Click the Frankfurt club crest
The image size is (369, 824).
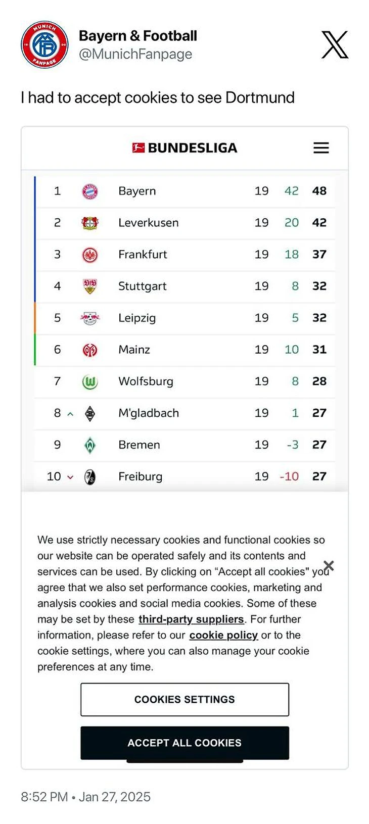point(90,255)
